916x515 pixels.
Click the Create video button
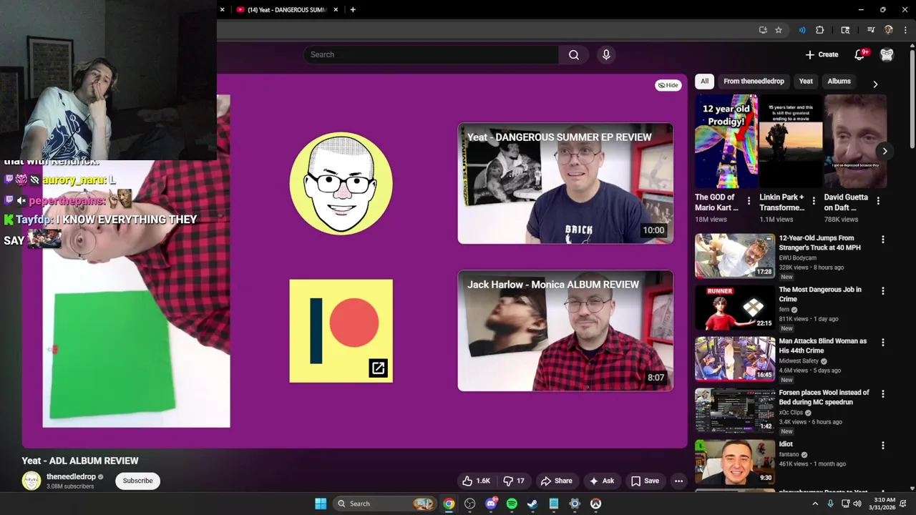(x=822, y=54)
